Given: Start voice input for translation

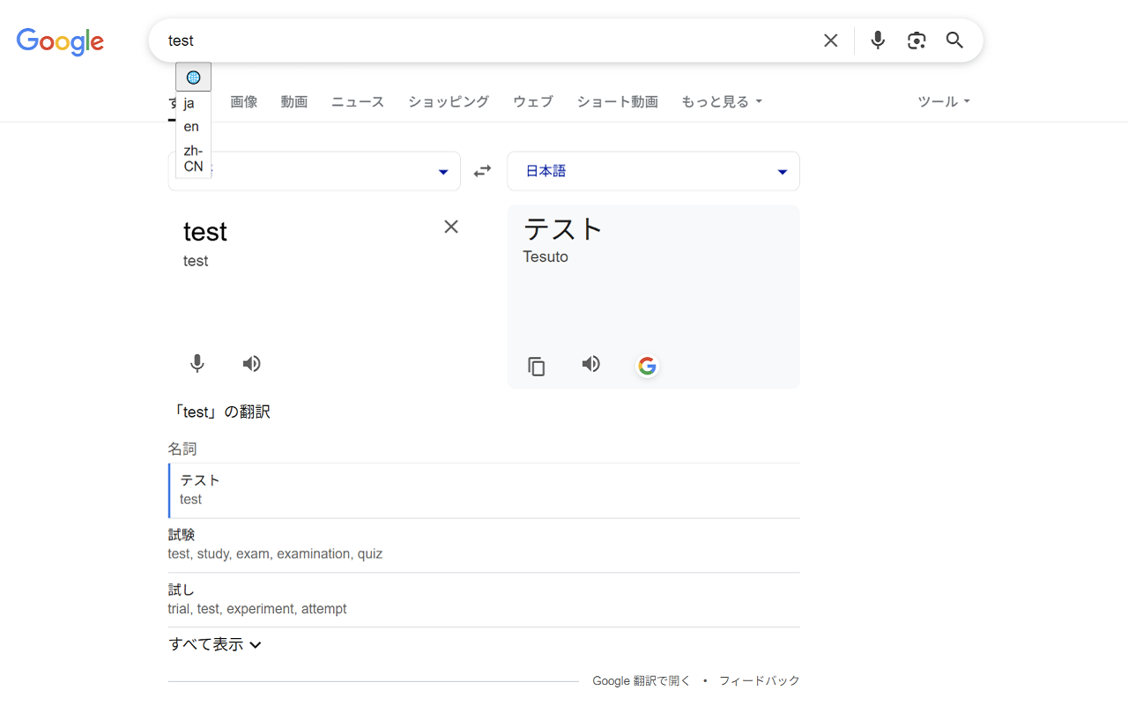Looking at the screenshot, I should [x=197, y=364].
